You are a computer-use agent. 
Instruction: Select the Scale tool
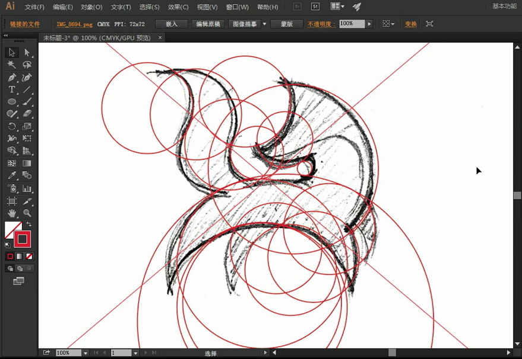click(27, 126)
